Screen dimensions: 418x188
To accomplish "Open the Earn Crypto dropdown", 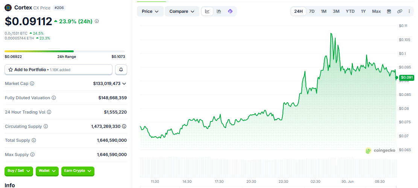I will 78,171.
